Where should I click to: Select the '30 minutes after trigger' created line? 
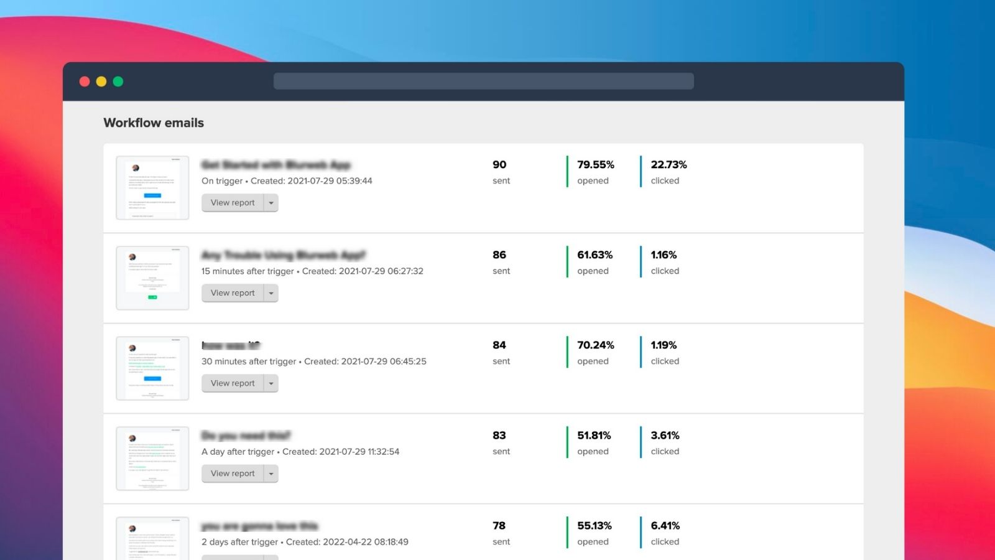pos(314,362)
